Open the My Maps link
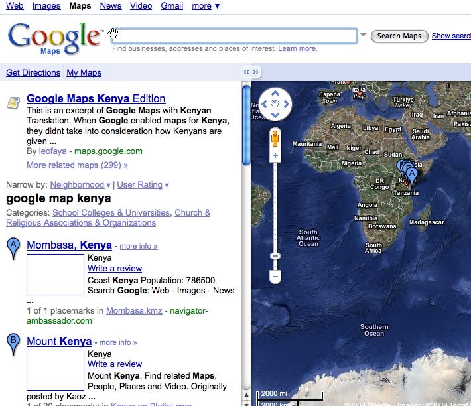Screen dimensions: 471x406 [x=84, y=73]
